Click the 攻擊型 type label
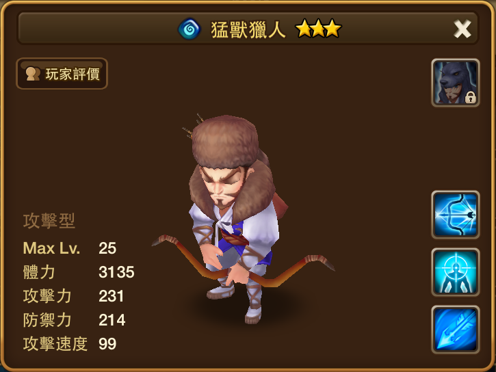 (49, 221)
